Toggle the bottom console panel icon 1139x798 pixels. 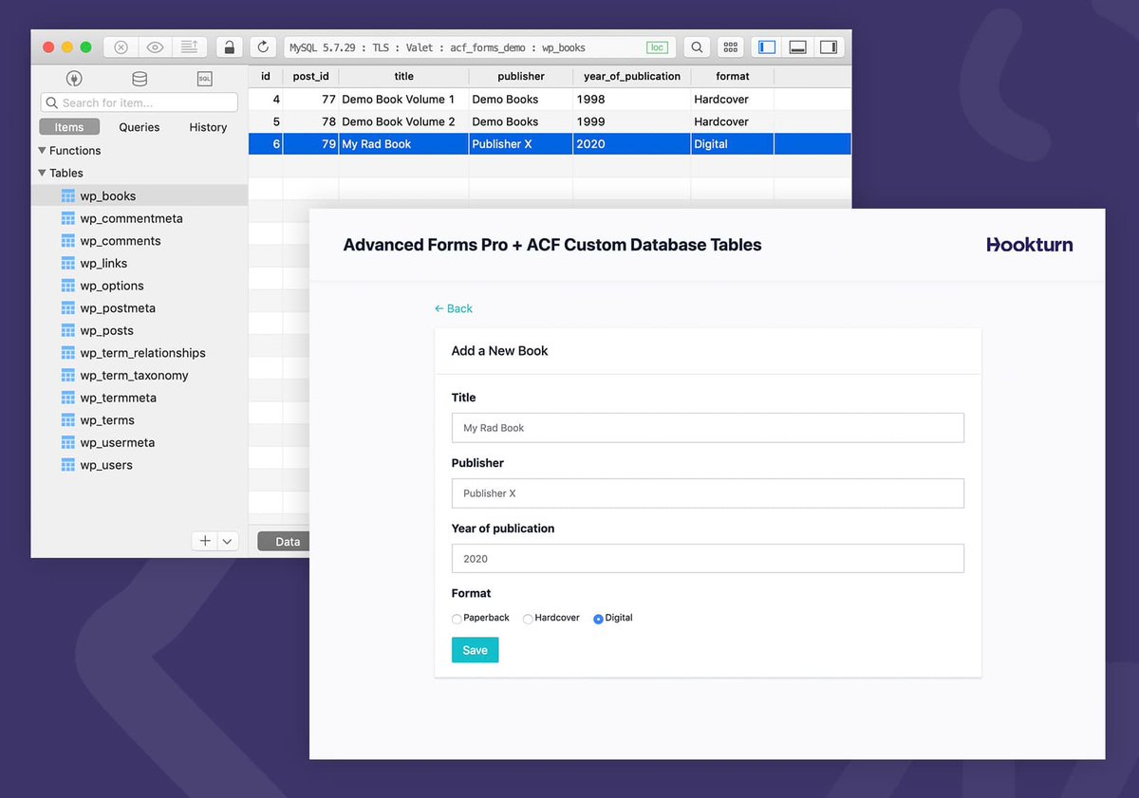[798, 47]
